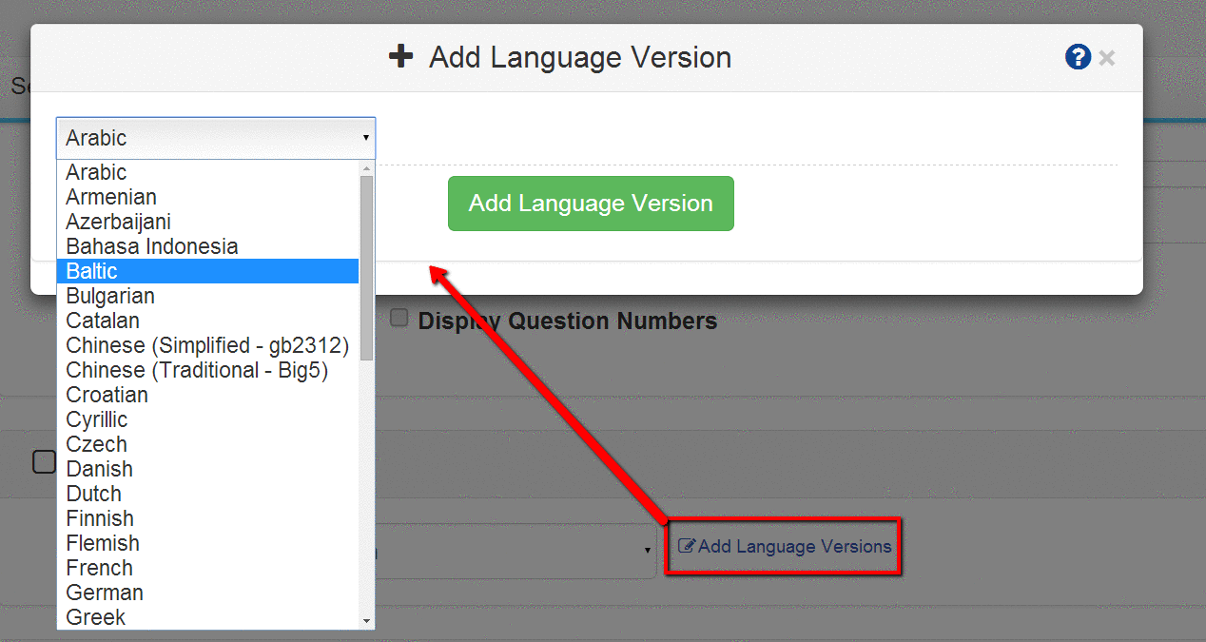Toggle the checkbox left of the language list
Image resolution: width=1206 pixels, height=642 pixels.
[x=44, y=461]
